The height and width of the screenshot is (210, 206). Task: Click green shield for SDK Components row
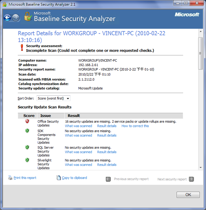click(27, 131)
